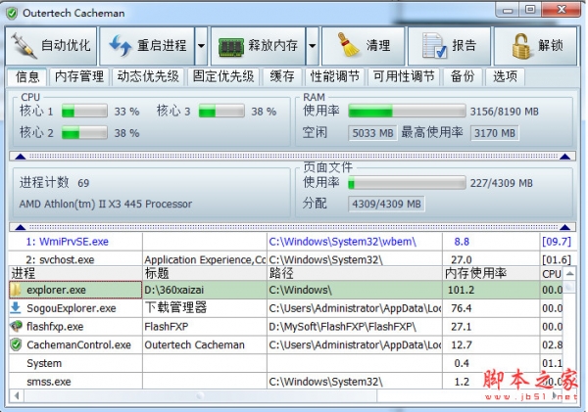Click the 清理 button label
The width and height of the screenshot is (588, 412).
378,46
